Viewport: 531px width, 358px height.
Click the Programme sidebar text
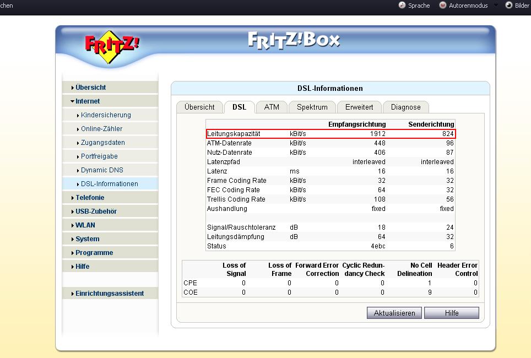pos(94,253)
